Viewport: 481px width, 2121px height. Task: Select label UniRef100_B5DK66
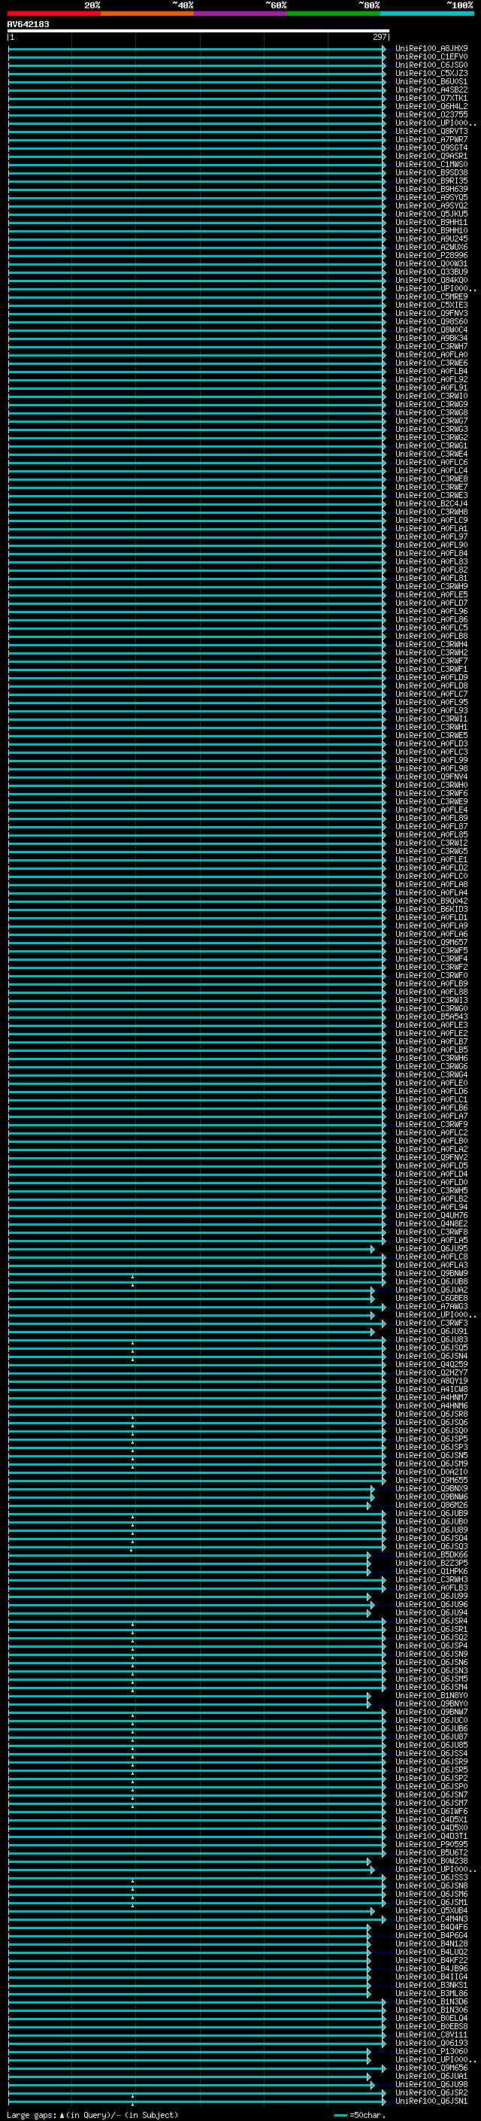(x=431, y=1555)
